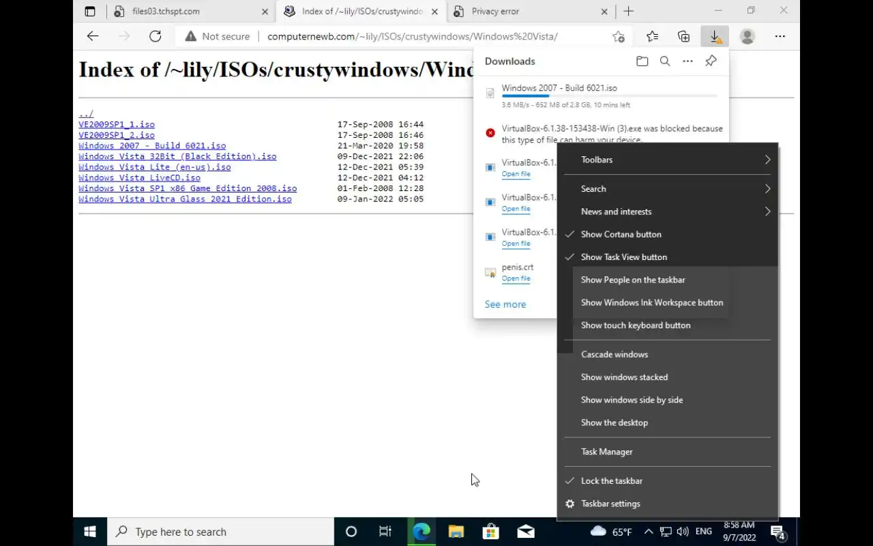Open network status icon in tray
Screen dimensions: 873x546
click(x=665, y=532)
